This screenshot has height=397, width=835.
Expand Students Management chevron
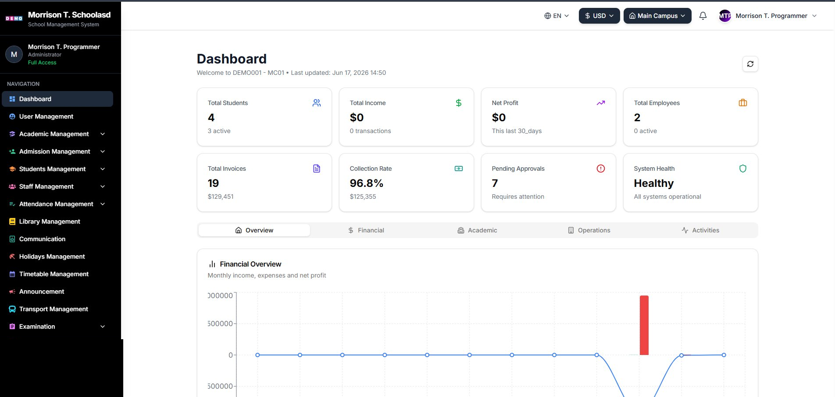(x=103, y=169)
